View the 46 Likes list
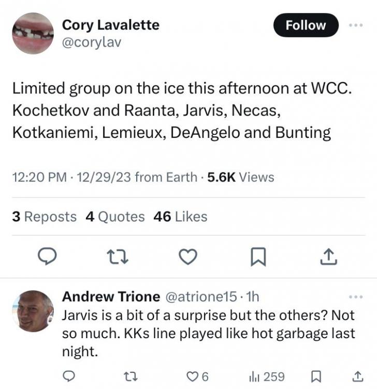Screen dimensions: 377x389 coord(180,216)
